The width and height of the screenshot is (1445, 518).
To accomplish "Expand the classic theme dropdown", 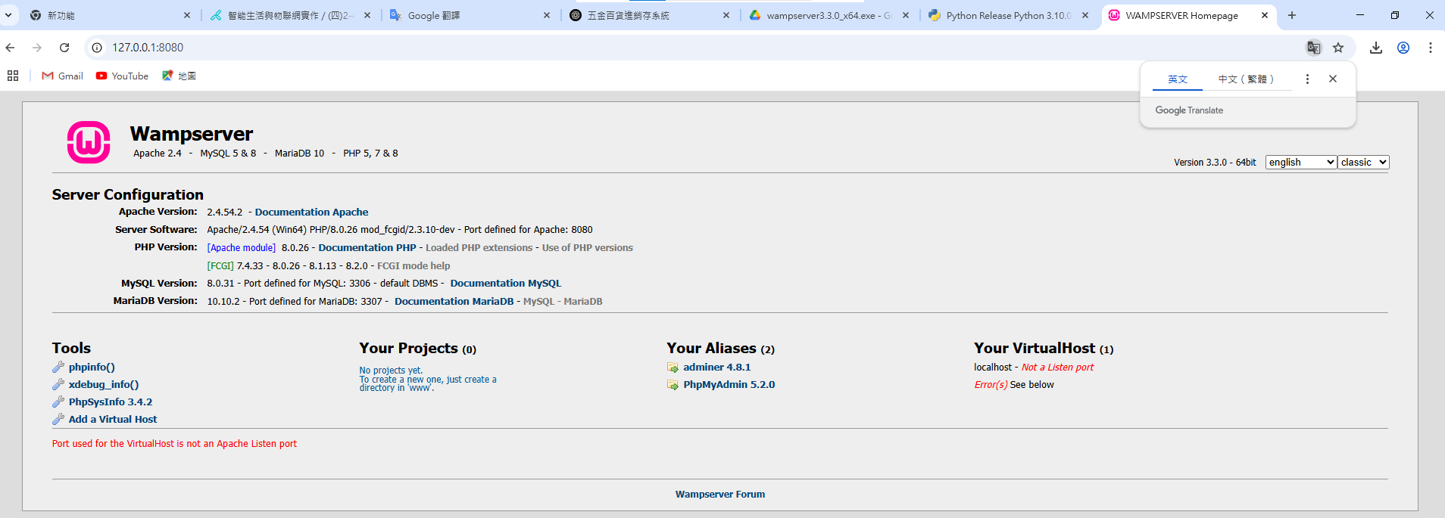I will click(x=1362, y=163).
